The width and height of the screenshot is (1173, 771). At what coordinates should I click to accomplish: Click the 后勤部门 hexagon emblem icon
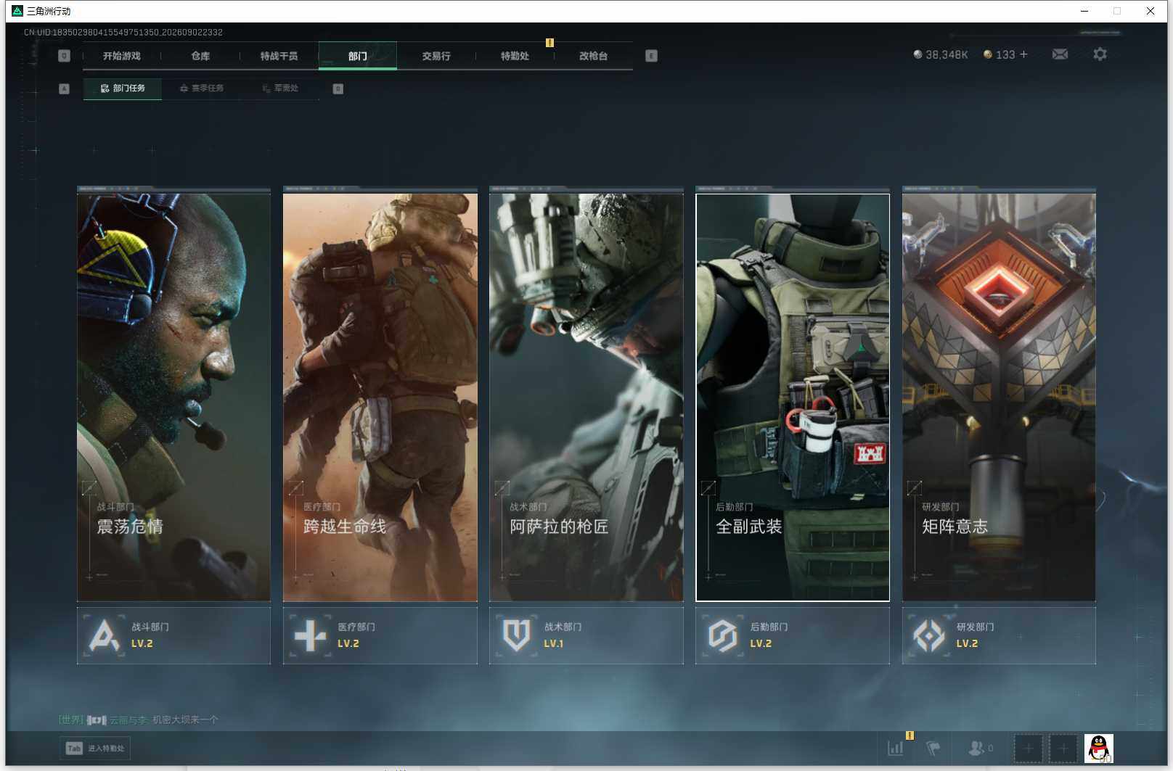722,635
